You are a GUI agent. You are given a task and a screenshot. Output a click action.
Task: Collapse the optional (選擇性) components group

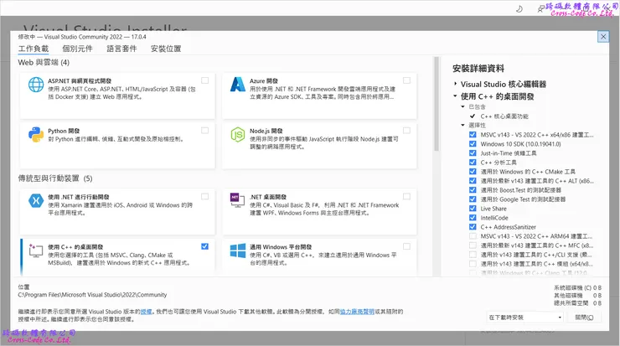[x=462, y=126]
